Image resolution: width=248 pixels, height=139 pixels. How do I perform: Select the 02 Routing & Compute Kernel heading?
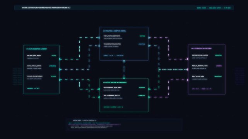(x=115, y=31)
